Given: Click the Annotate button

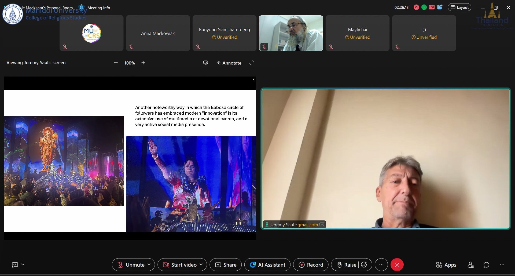Looking at the screenshot, I should pos(229,63).
